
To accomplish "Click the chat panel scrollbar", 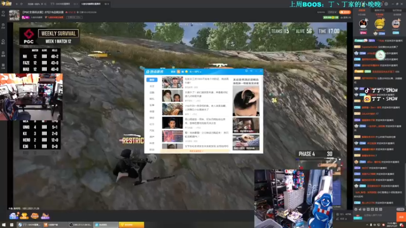I will (405, 183).
